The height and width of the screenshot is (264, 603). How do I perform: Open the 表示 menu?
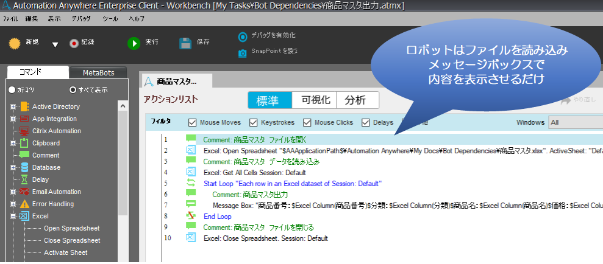(x=54, y=19)
